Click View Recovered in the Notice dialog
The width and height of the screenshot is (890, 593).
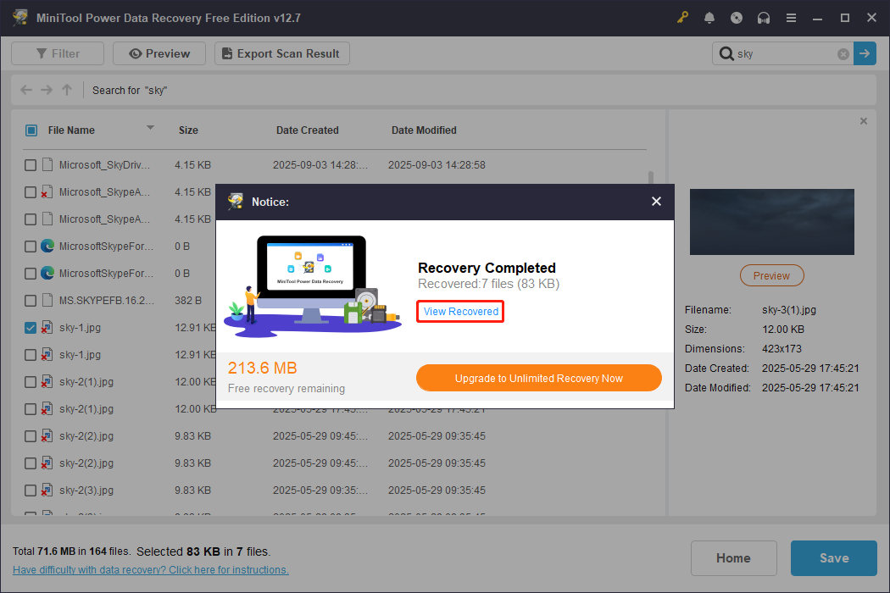click(459, 311)
